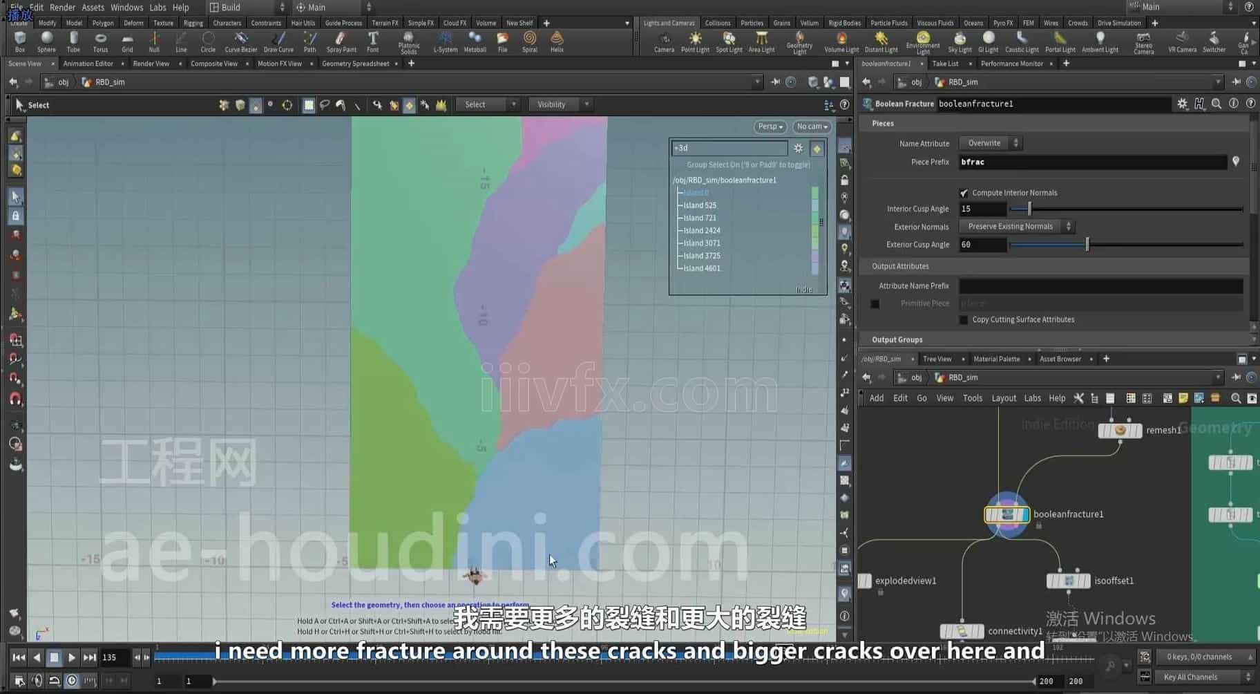
Task: Jump to the first frame
Action: pos(19,657)
